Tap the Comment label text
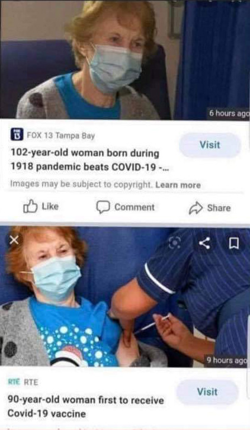The height and width of the screenshot is (430, 250). pos(134,207)
